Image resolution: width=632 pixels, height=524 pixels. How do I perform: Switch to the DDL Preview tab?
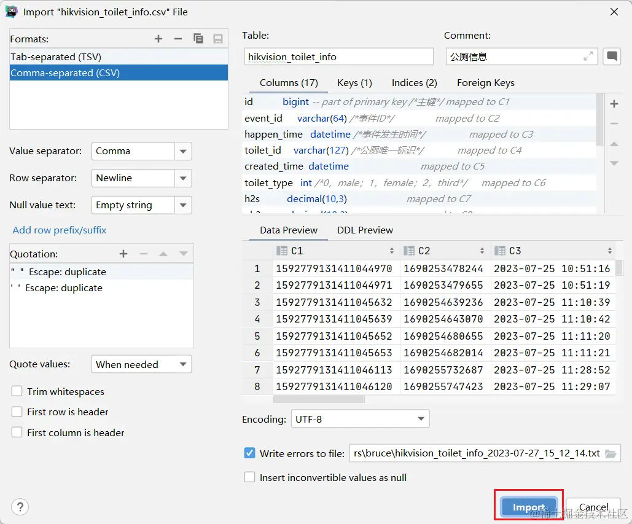pyautogui.click(x=365, y=230)
